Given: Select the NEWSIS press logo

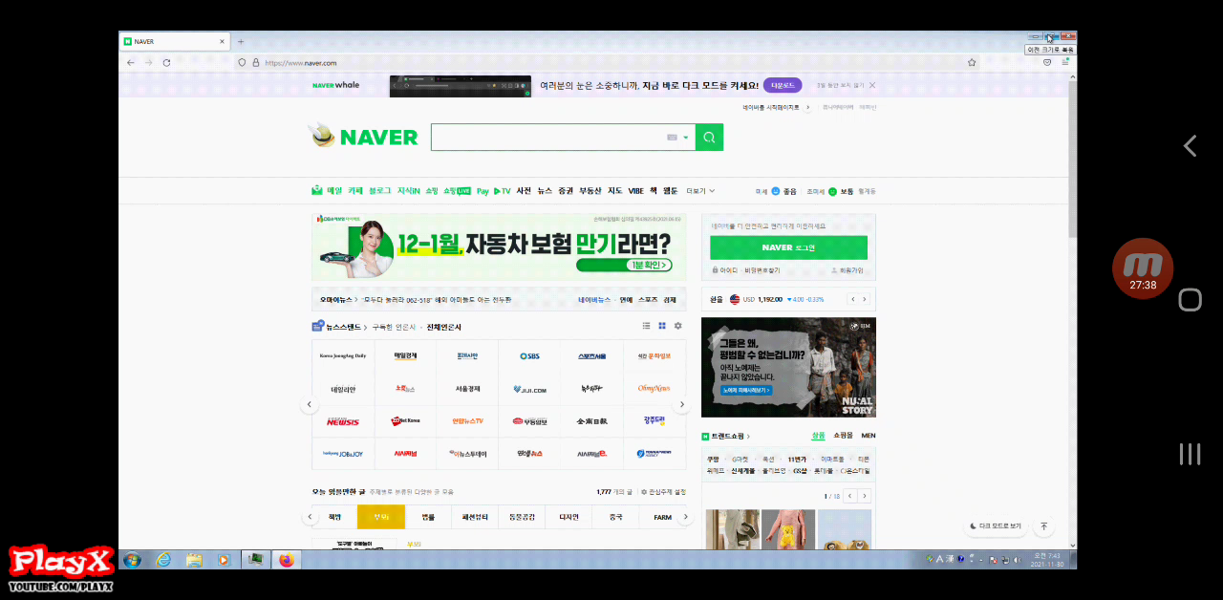Looking at the screenshot, I should (x=343, y=421).
